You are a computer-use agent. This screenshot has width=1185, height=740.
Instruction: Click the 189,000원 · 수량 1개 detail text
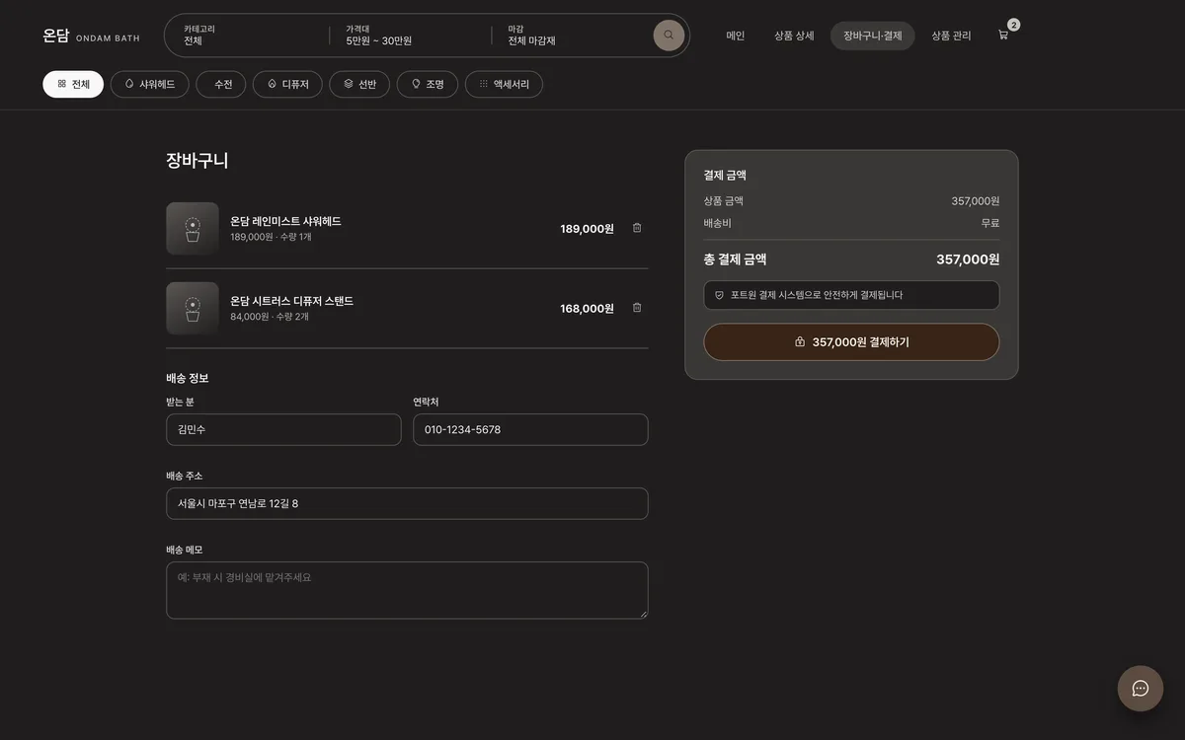coord(271,237)
